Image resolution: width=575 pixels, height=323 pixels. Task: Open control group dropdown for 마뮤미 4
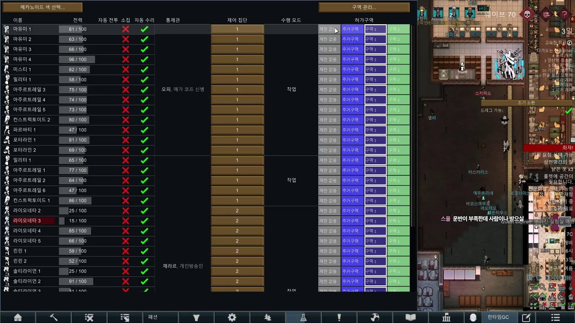237,59
